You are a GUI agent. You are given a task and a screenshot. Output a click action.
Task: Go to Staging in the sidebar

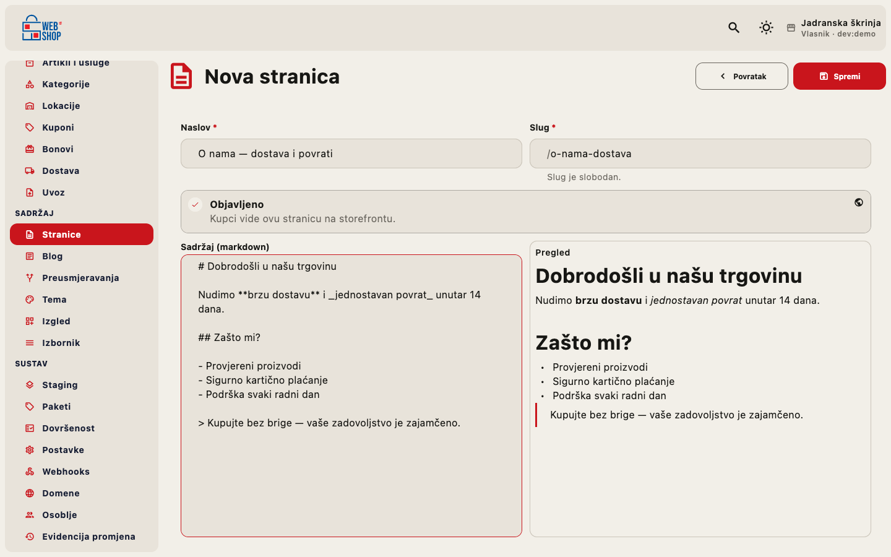(x=82, y=385)
